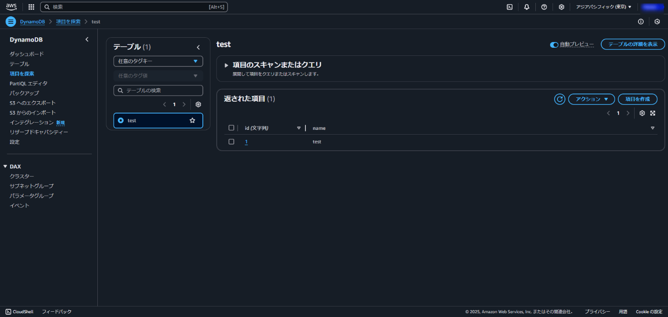Open the 任意のタグ値 dropdown
This screenshot has height=317, width=668.
pyautogui.click(x=158, y=75)
